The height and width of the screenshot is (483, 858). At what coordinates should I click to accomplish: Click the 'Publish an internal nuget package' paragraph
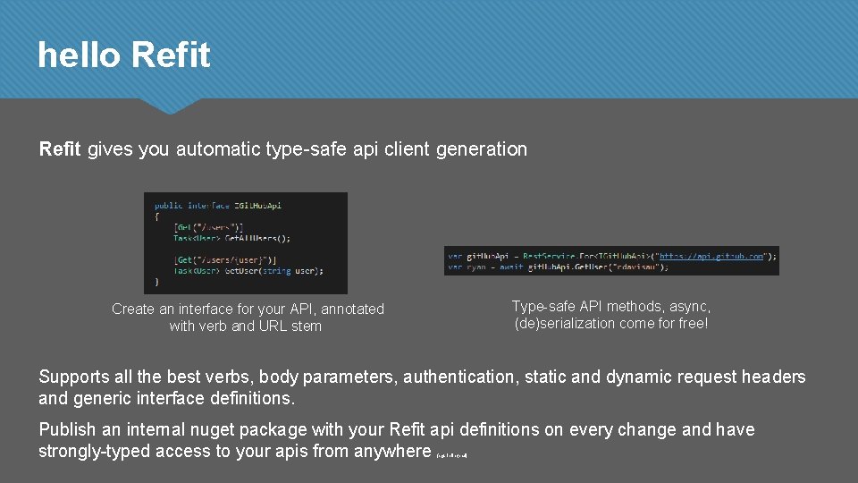pos(397,440)
